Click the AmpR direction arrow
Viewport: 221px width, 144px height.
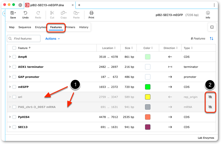coord(170,57)
